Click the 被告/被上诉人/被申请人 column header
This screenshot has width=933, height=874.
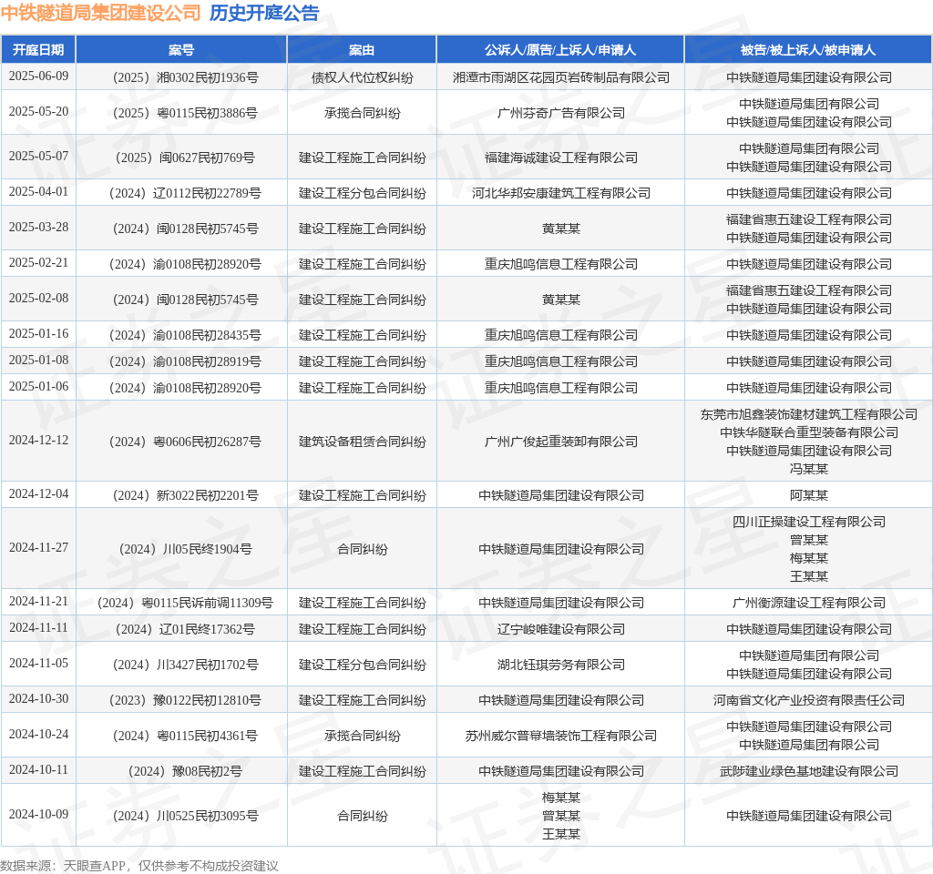pyautogui.click(x=808, y=50)
